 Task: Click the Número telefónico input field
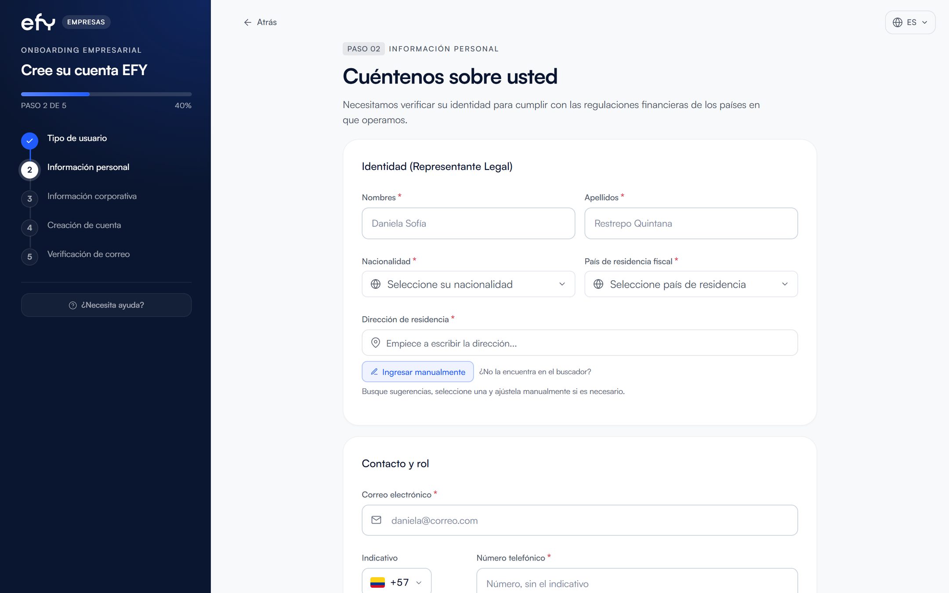point(637,581)
